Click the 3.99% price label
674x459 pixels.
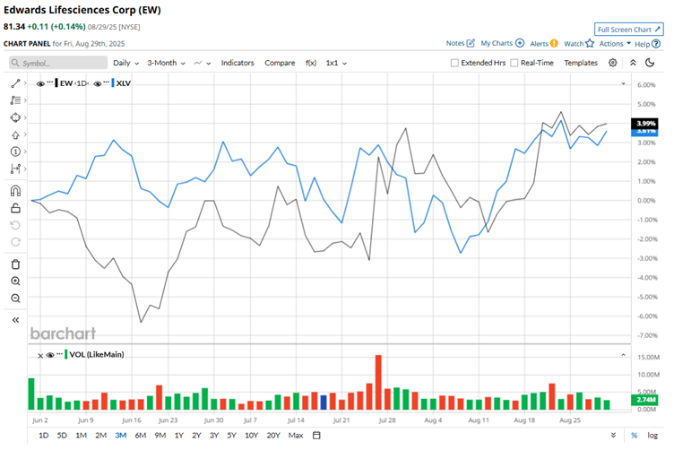(644, 124)
